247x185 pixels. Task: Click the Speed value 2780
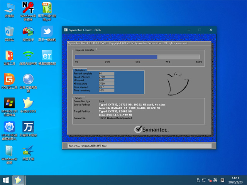click(107, 77)
